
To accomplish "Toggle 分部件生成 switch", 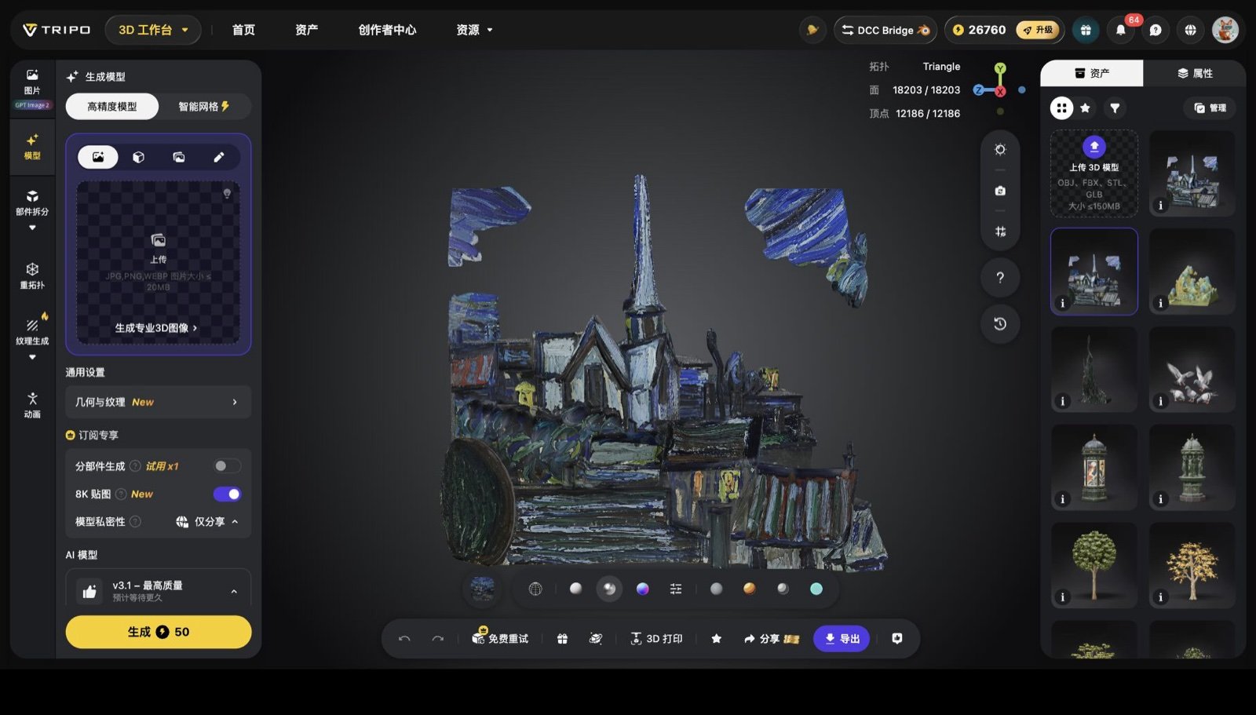I will 228,466.
